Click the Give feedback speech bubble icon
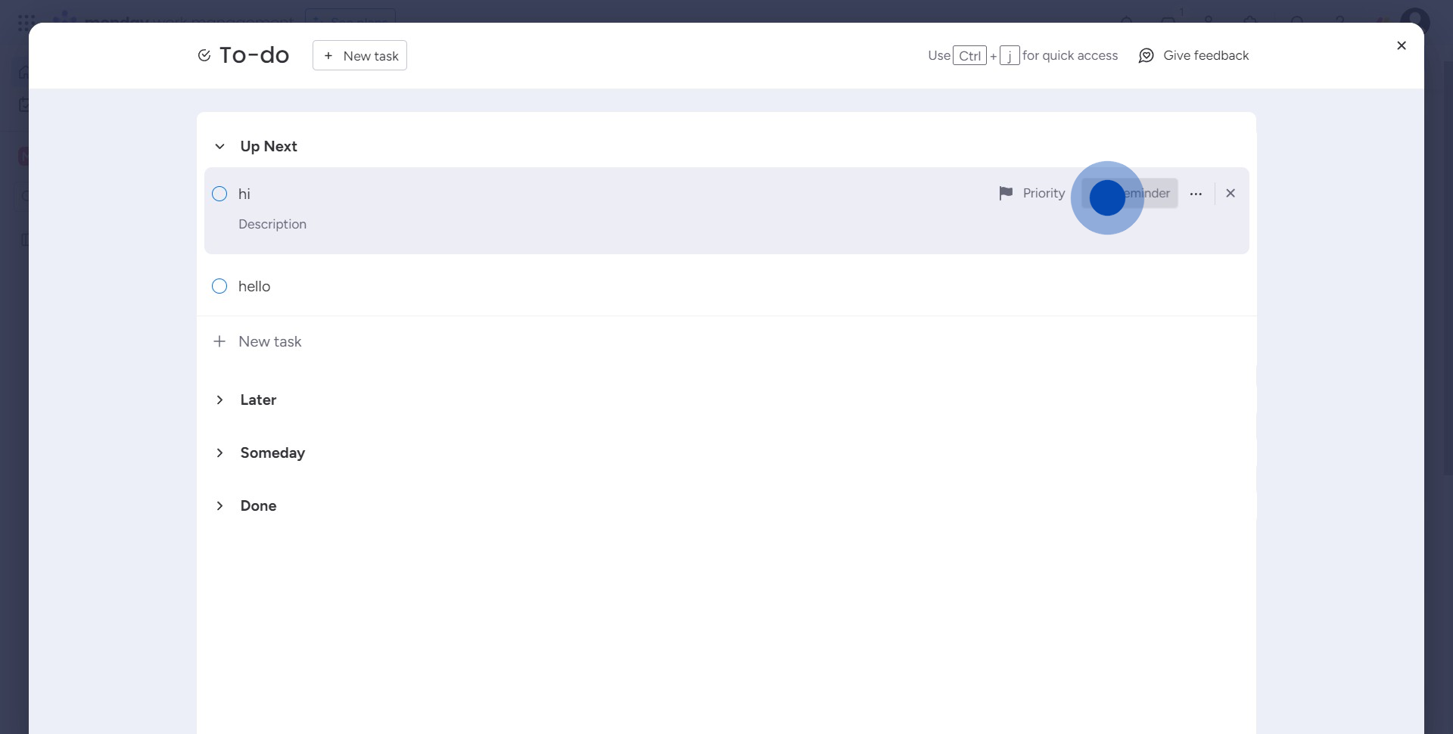Viewport: 1453px width, 734px height. point(1146,55)
